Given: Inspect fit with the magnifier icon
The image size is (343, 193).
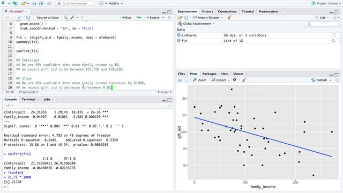Looking at the screenshot, I should [333, 41].
